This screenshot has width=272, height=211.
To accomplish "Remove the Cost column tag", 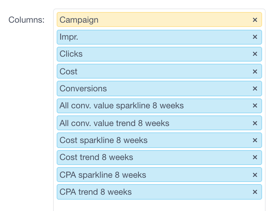I will click(x=255, y=72).
